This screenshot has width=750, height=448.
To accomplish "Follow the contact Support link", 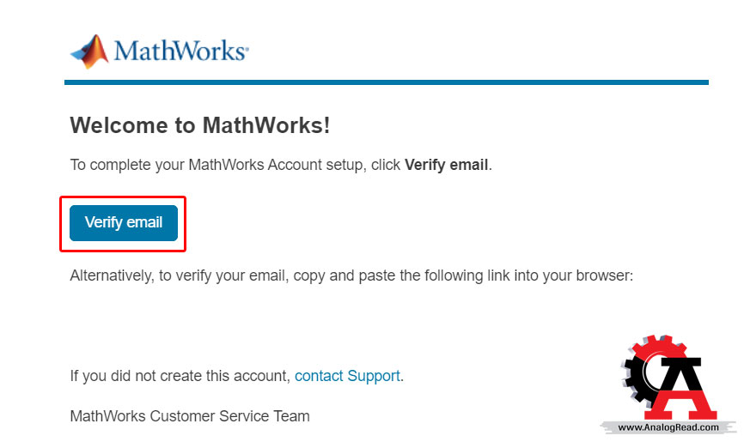I will click(347, 376).
